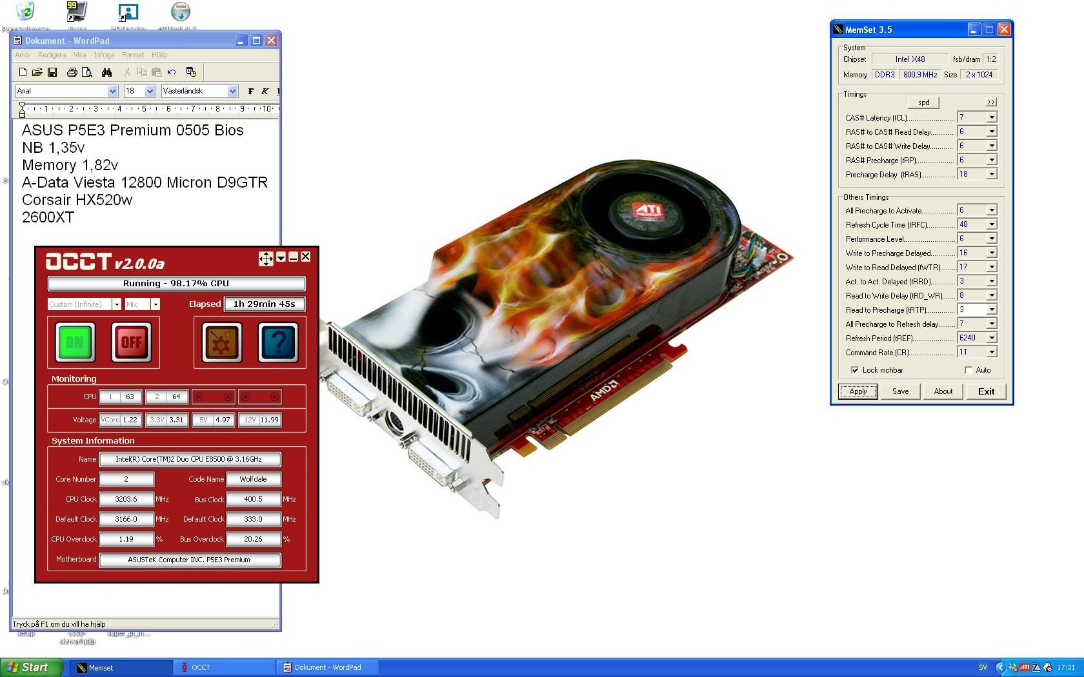Screen dimensions: 1084x677
Task: Click Find binoculars icon in WordPad
Action: point(107,72)
